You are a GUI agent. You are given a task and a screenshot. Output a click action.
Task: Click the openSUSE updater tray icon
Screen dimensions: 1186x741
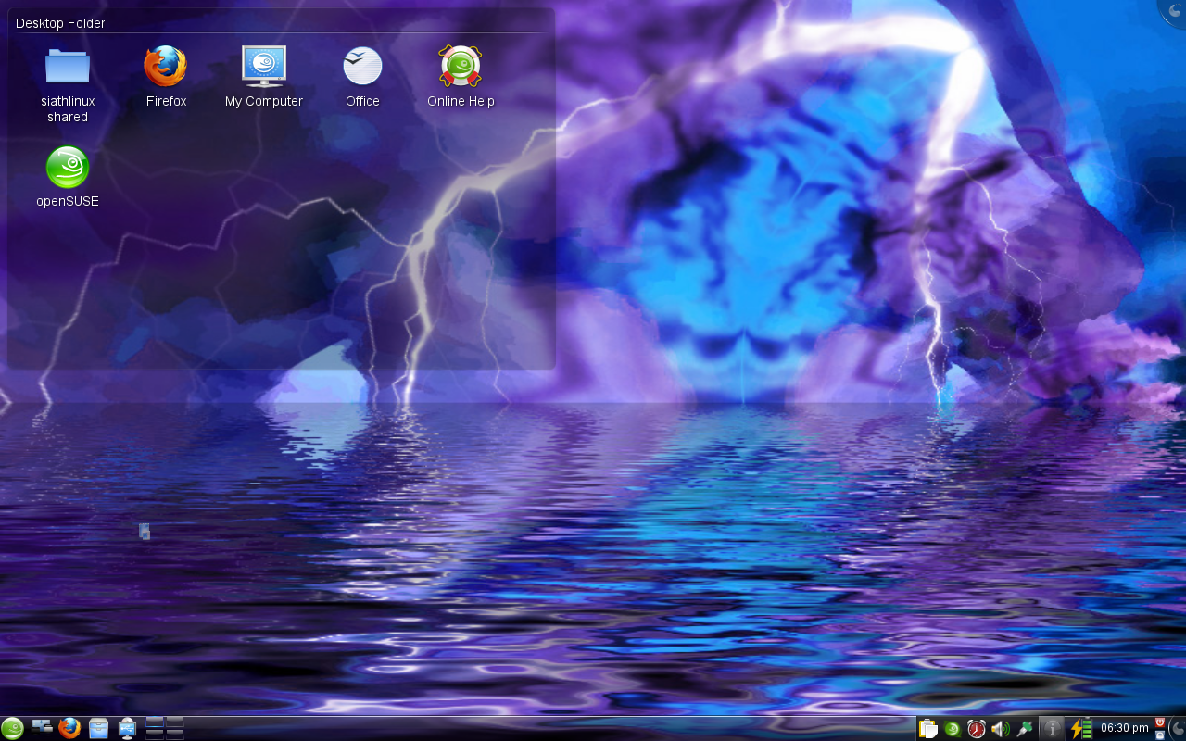(x=953, y=729)
